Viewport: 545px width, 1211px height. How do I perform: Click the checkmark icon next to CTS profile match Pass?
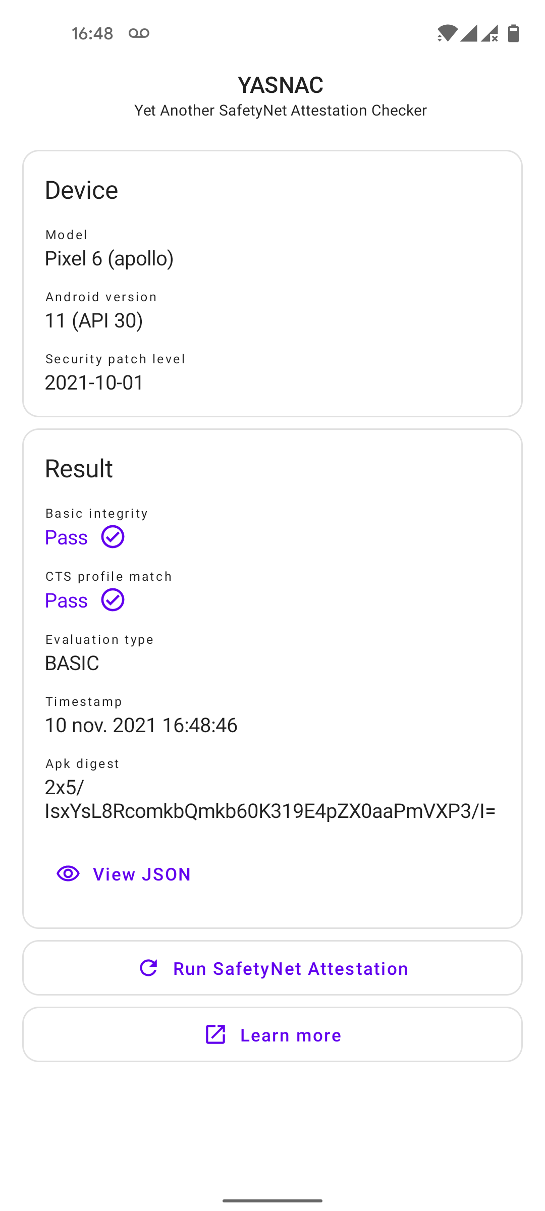tap(112, 600)
